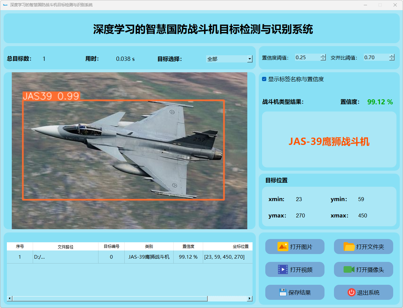The height and width of the screenshot is (308, 403).
Task: Increase 置信度阈值 with the up arrow
Action: pyautogui.click(x=323, y=56)
